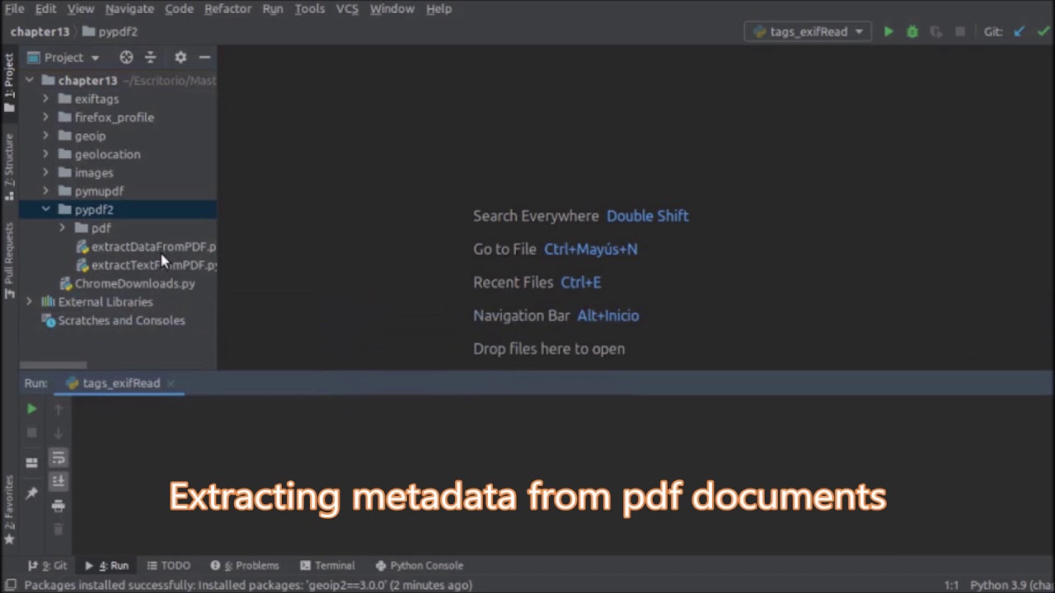Open the VCS menu

(x=347, y=8)
